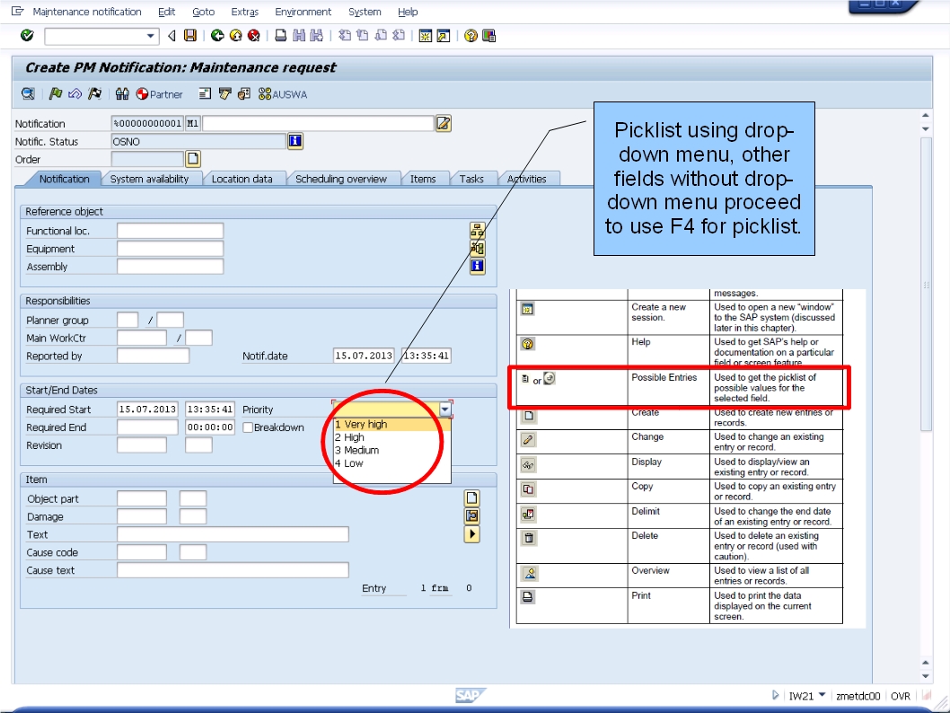Image resolution: width=950 pixels, height=713 pixels.
Task: Open the Print icon on the standard toolbar
Action: pos(281,36)
